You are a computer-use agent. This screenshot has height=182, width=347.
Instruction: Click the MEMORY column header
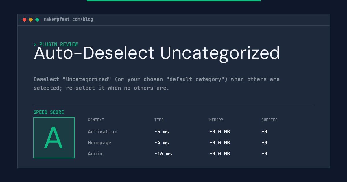pyautogui.click(x=216, y=120)
